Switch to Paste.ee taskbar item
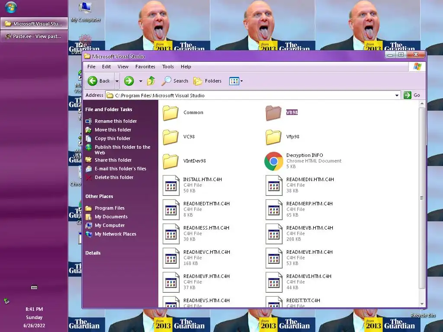The height and width of the screenshot is (332, 443). click(x=34, y=36)
